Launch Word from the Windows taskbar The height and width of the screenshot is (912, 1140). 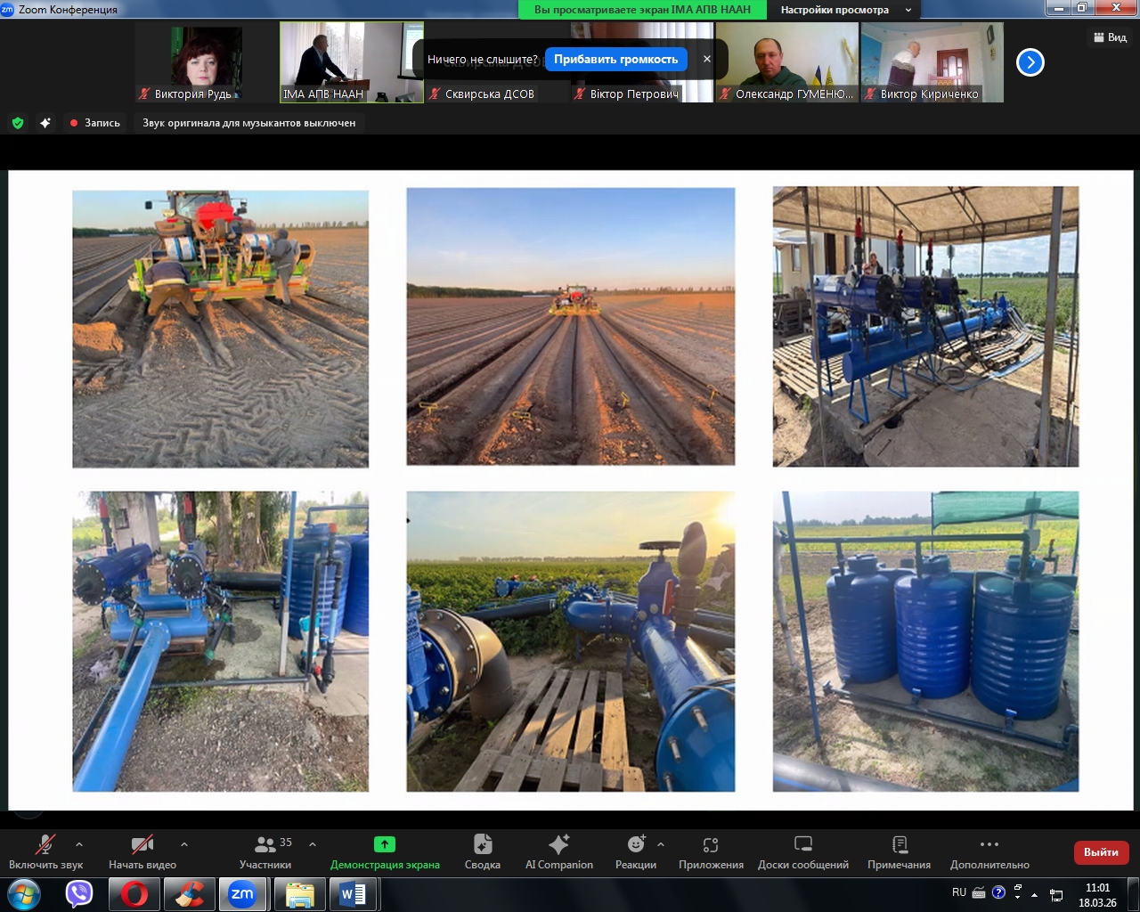coord(353,893)
